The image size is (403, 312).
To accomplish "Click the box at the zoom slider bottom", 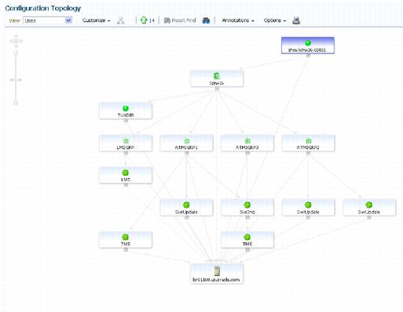I will 16,103.
